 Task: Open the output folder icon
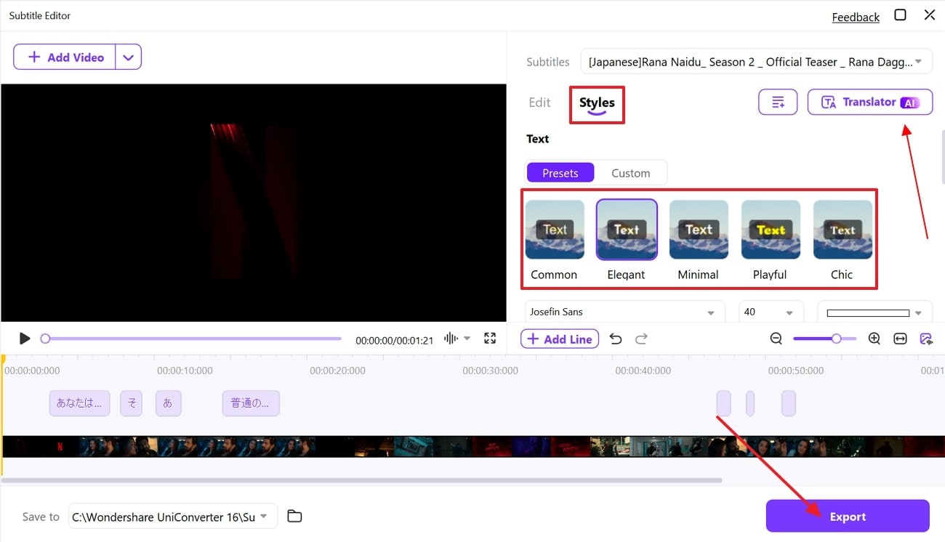tap(294, 517)
